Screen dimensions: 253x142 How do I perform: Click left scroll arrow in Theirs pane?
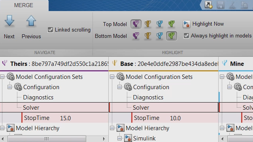(3, 139)
